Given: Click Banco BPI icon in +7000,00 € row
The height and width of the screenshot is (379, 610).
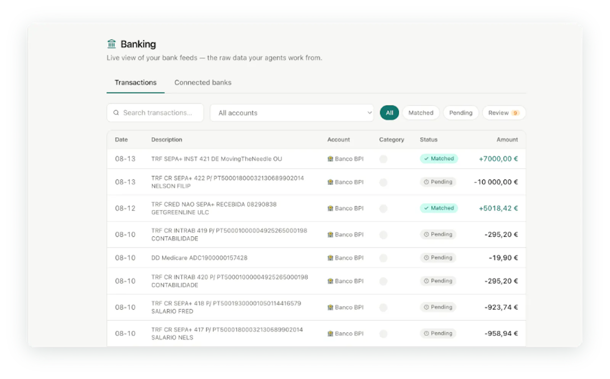Looking at the screenshot, I should click(330, 159).
